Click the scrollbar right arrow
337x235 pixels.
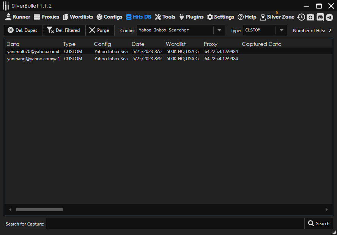(x=326, y=210)
